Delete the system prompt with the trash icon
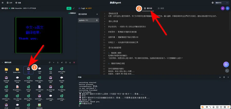The width and height of the screenshot is (231, 109). click(x=97, y=20)
